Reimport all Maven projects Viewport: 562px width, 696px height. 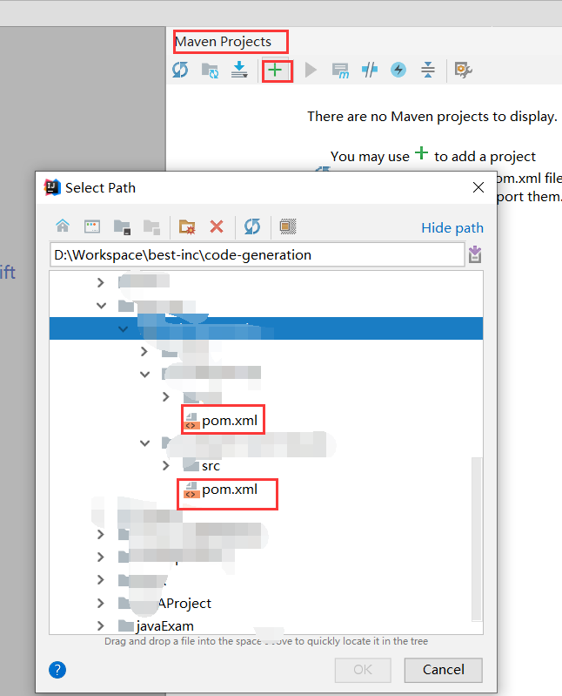coord(180,70)
